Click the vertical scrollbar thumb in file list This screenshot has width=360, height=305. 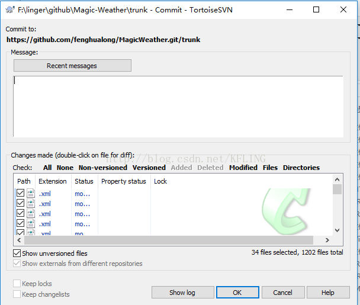click(337, 190)
